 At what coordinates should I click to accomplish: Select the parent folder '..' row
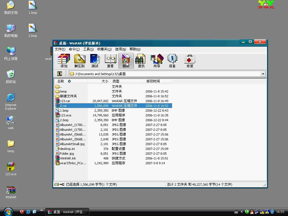click(x=113, y=87)
